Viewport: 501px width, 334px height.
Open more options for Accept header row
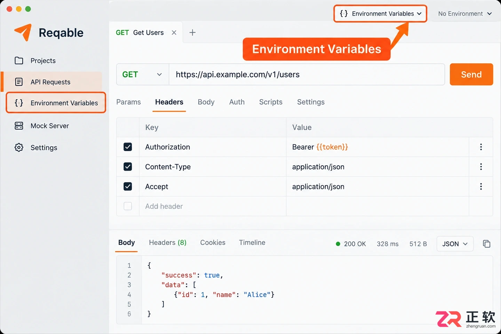pos(481,186)
